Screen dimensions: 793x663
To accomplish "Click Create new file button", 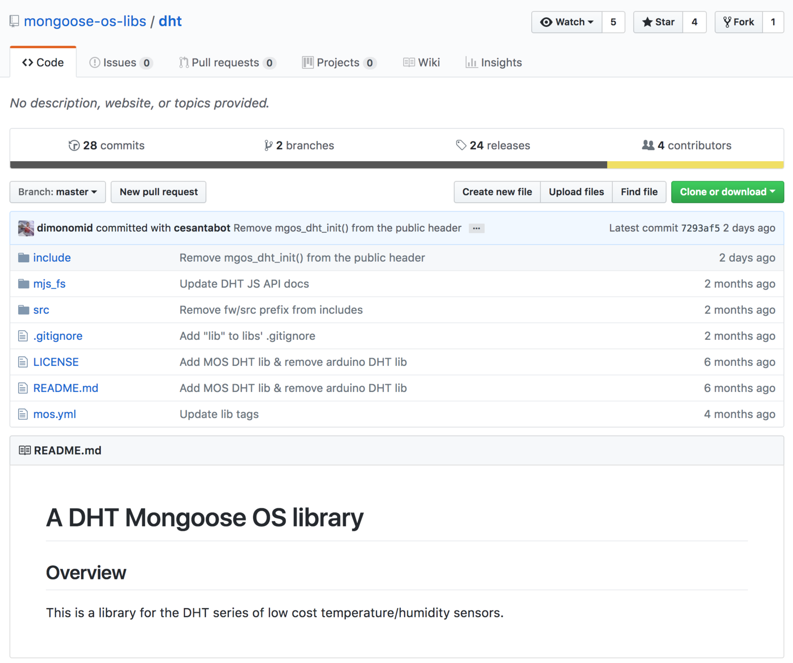I will (x=497, y=192).
